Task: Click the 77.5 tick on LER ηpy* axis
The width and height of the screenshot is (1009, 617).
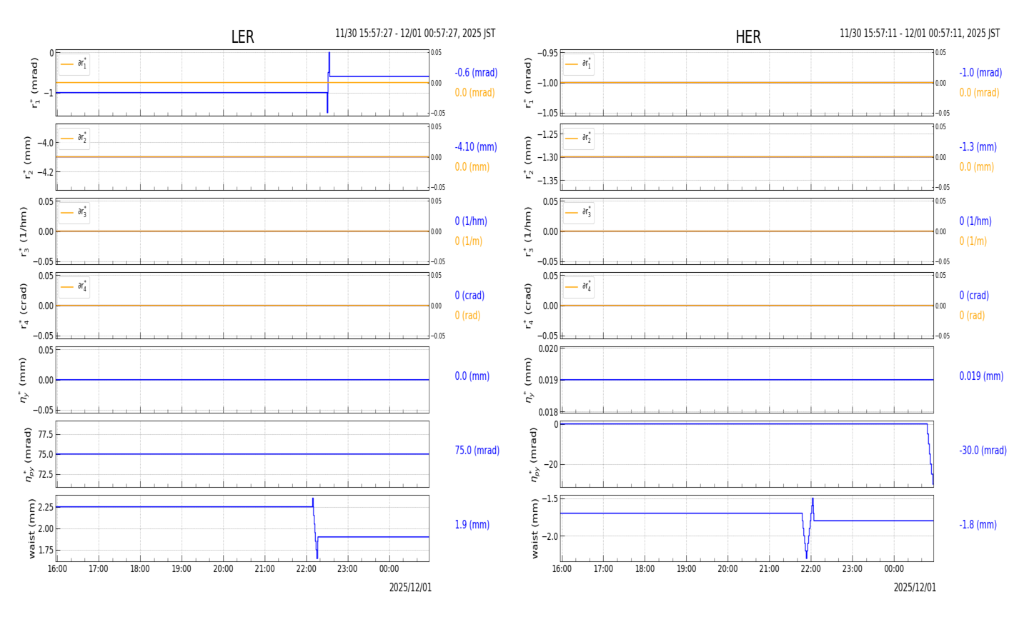Action: [x=45, y=434]
